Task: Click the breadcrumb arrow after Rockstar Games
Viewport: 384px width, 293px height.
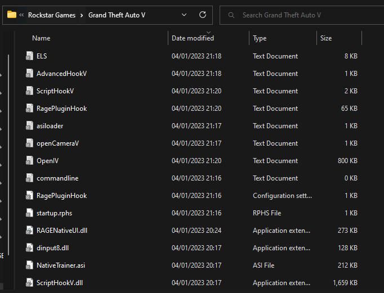Action: pos(82,15)
